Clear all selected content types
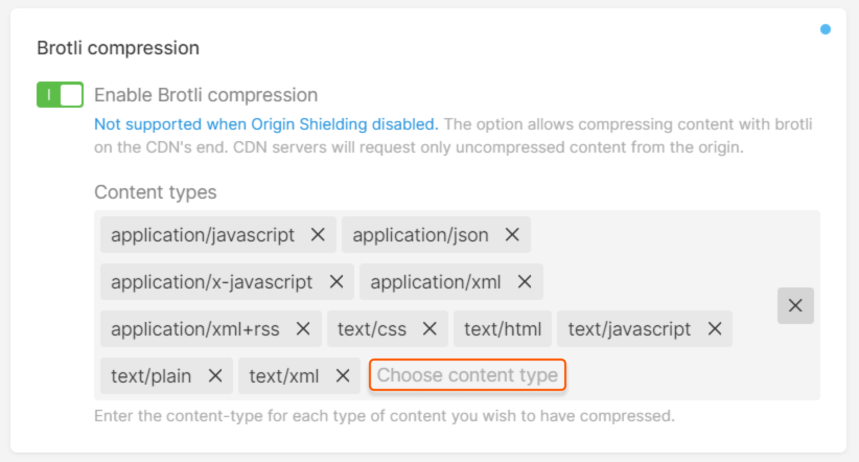This screenshot has width=859, height=462. (795, 305)
